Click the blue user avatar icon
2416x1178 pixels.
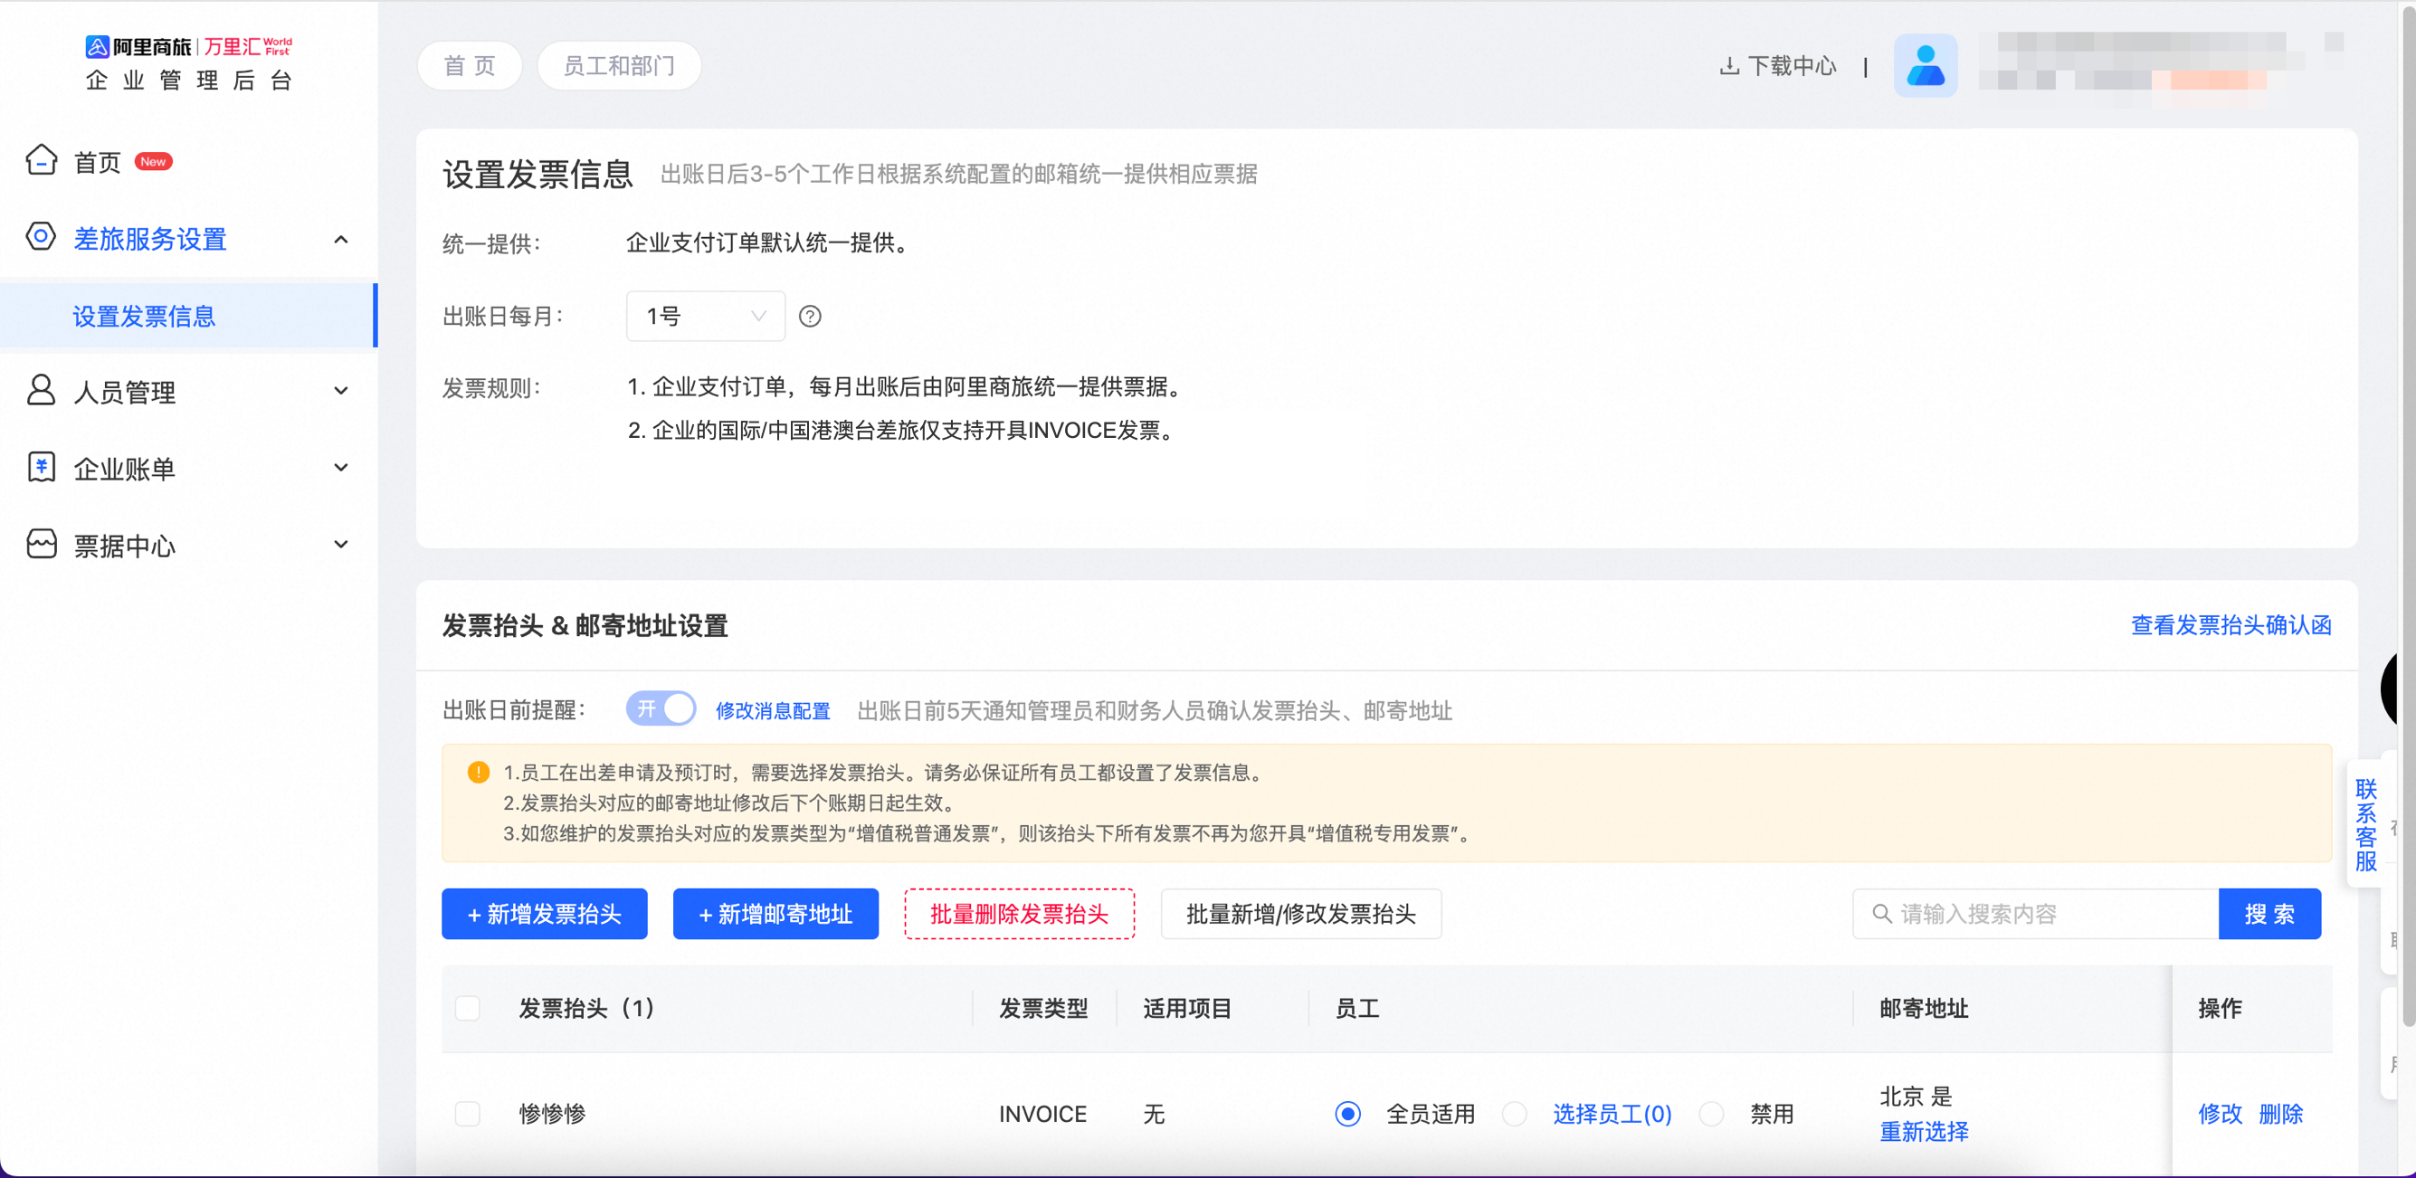[1925, 66]
